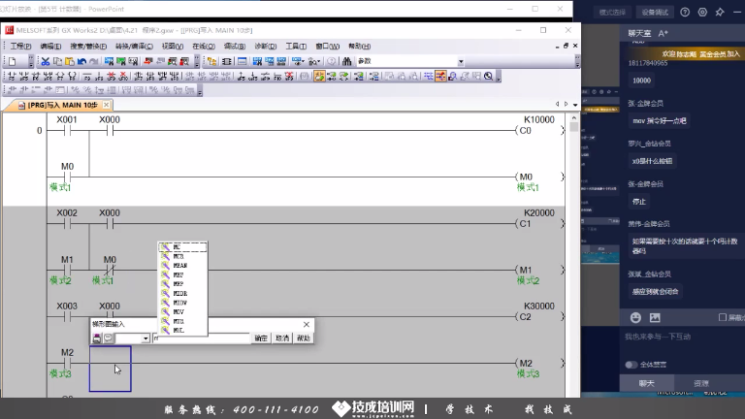
Task: Open the 视图(V) menu
Action: coord(173,47)
